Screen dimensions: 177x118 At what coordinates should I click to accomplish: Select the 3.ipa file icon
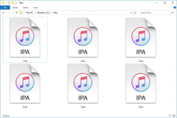[x=141, y=37]
